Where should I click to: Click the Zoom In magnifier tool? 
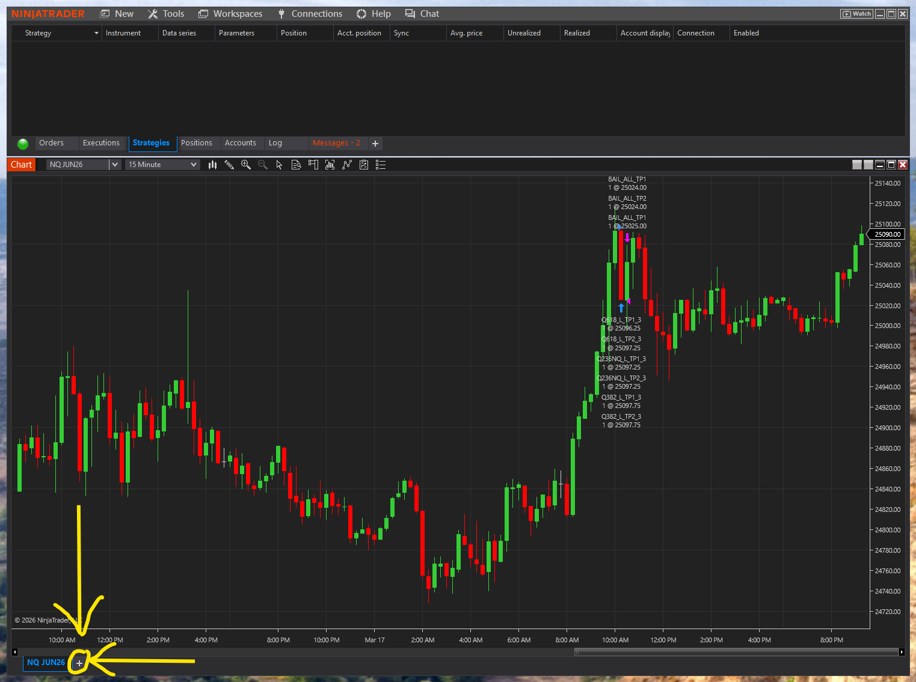[x=246, y=164]
